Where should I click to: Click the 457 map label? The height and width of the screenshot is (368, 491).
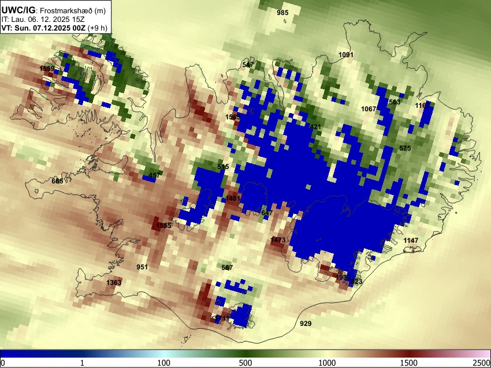154,175
